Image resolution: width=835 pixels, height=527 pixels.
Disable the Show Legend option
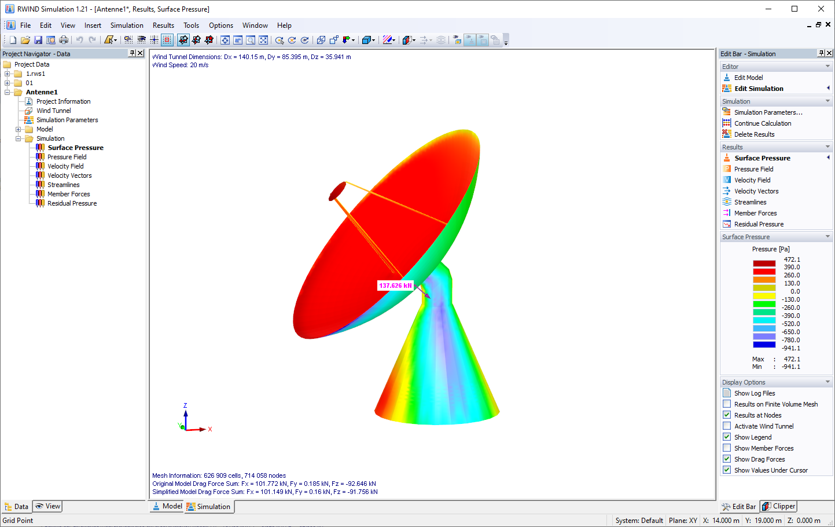tap(726, 437)
